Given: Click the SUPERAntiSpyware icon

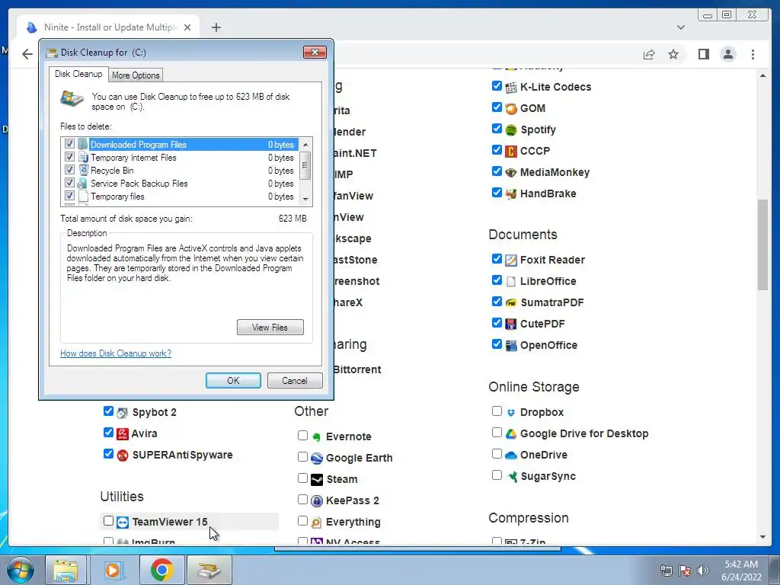Looking at the screenshot, I should (123, 456).
